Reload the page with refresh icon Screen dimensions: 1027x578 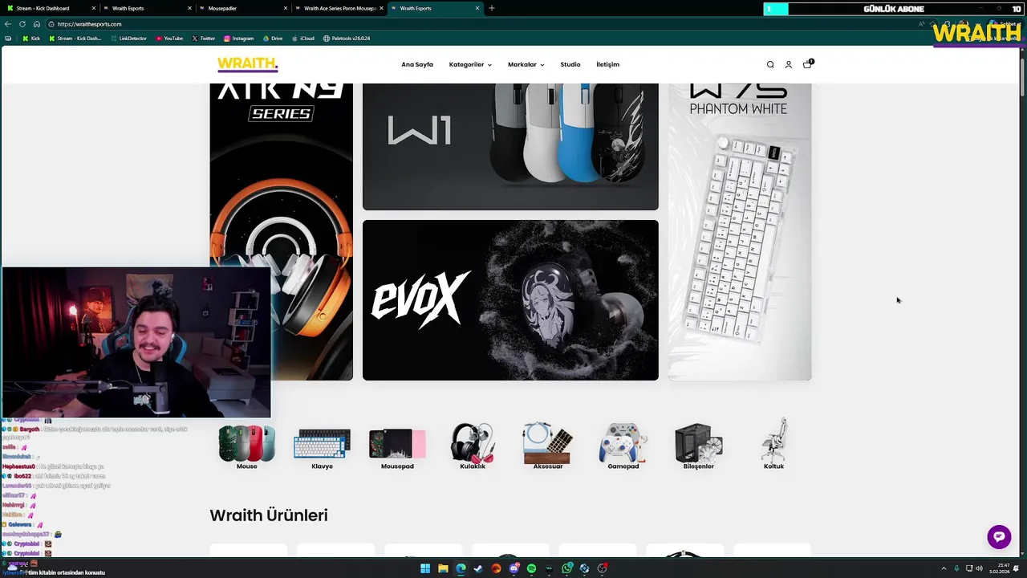pos(22,24)
